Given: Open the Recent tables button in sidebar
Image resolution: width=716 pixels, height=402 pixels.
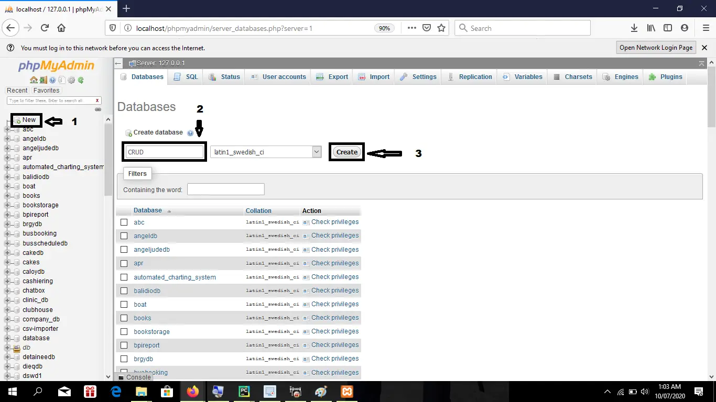Looking at the screenshot, I should (x=17, y=91).
